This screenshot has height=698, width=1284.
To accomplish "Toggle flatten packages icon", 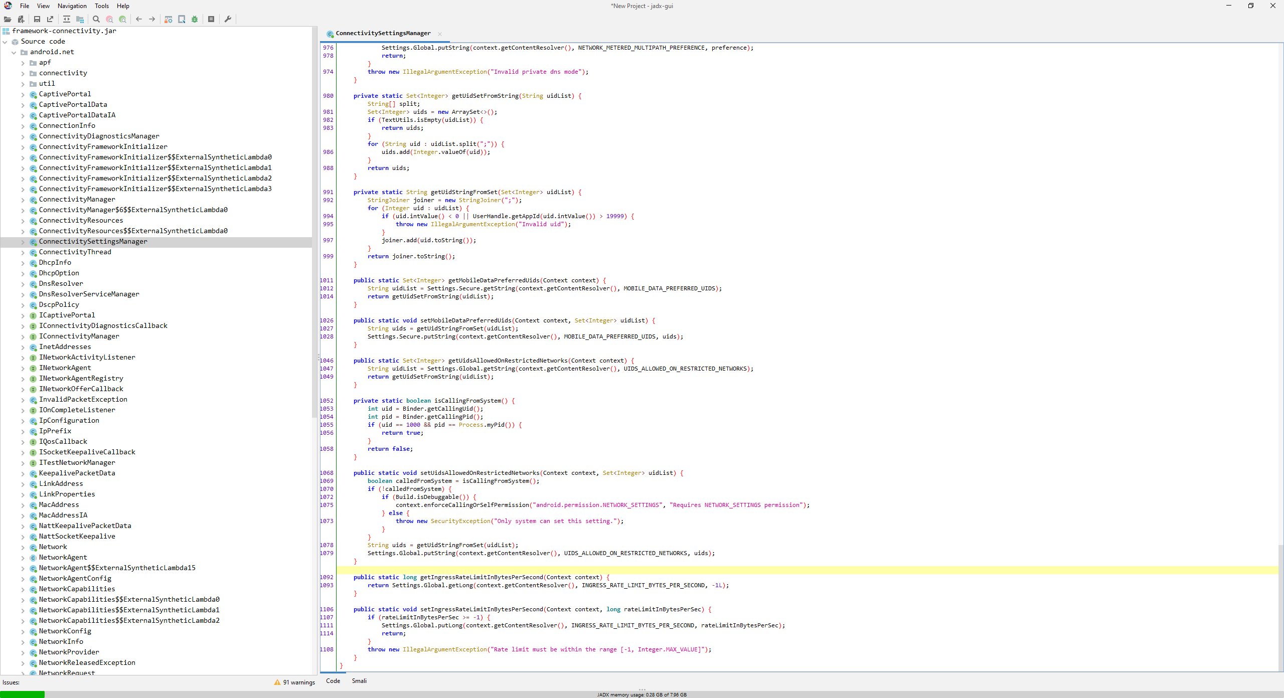I will point(79,19).
